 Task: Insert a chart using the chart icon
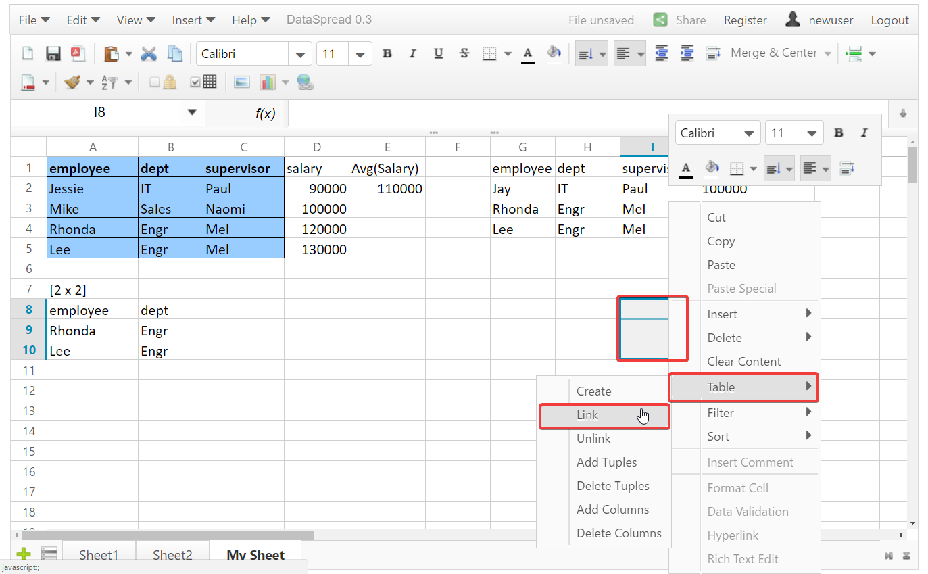[266, 81]
